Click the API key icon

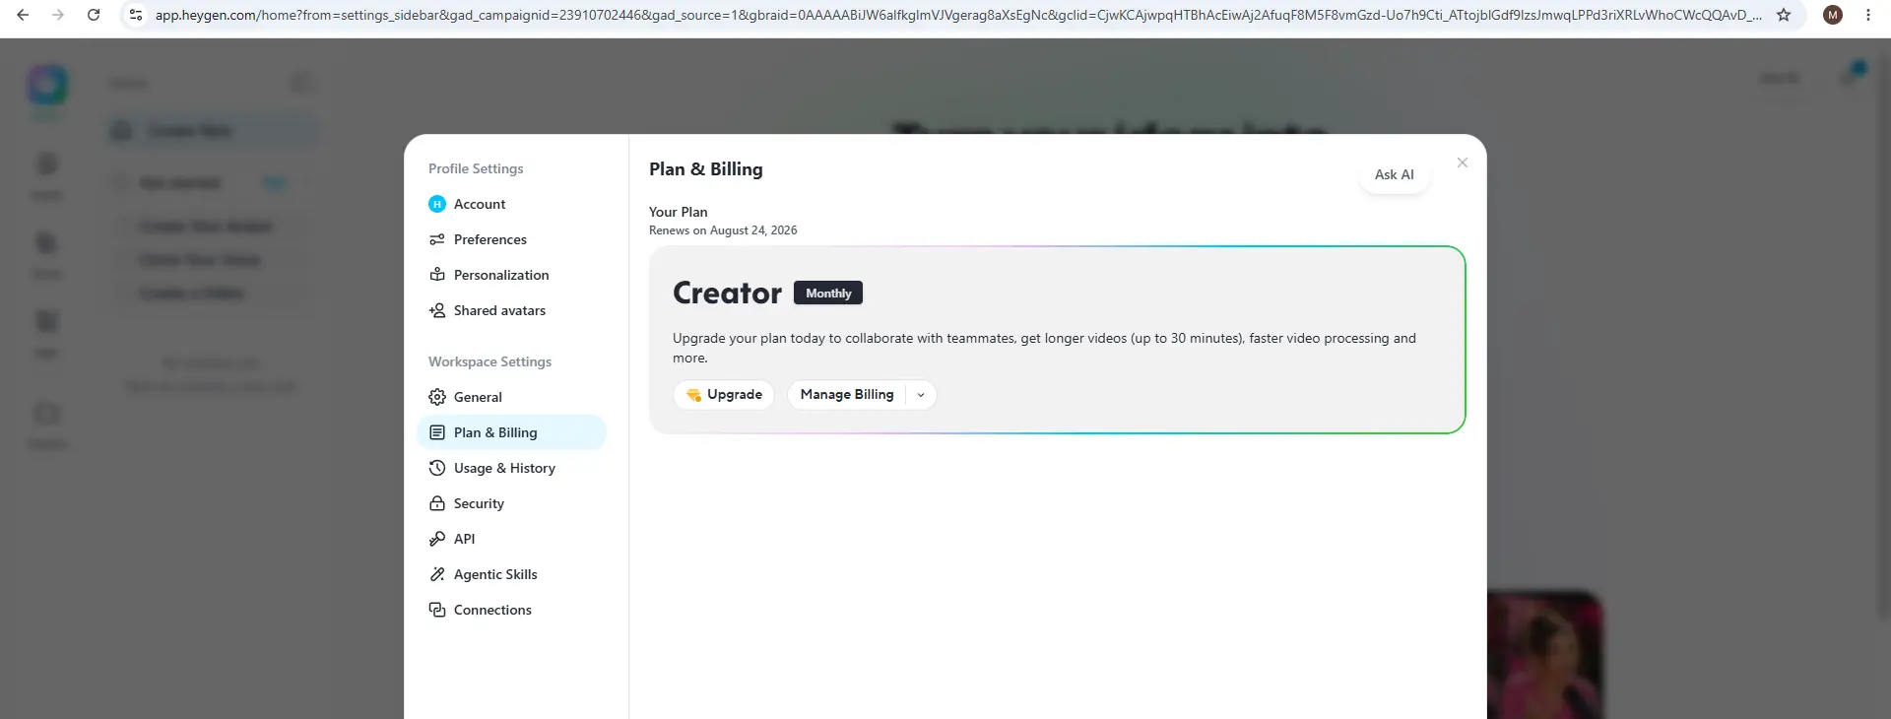437,539
